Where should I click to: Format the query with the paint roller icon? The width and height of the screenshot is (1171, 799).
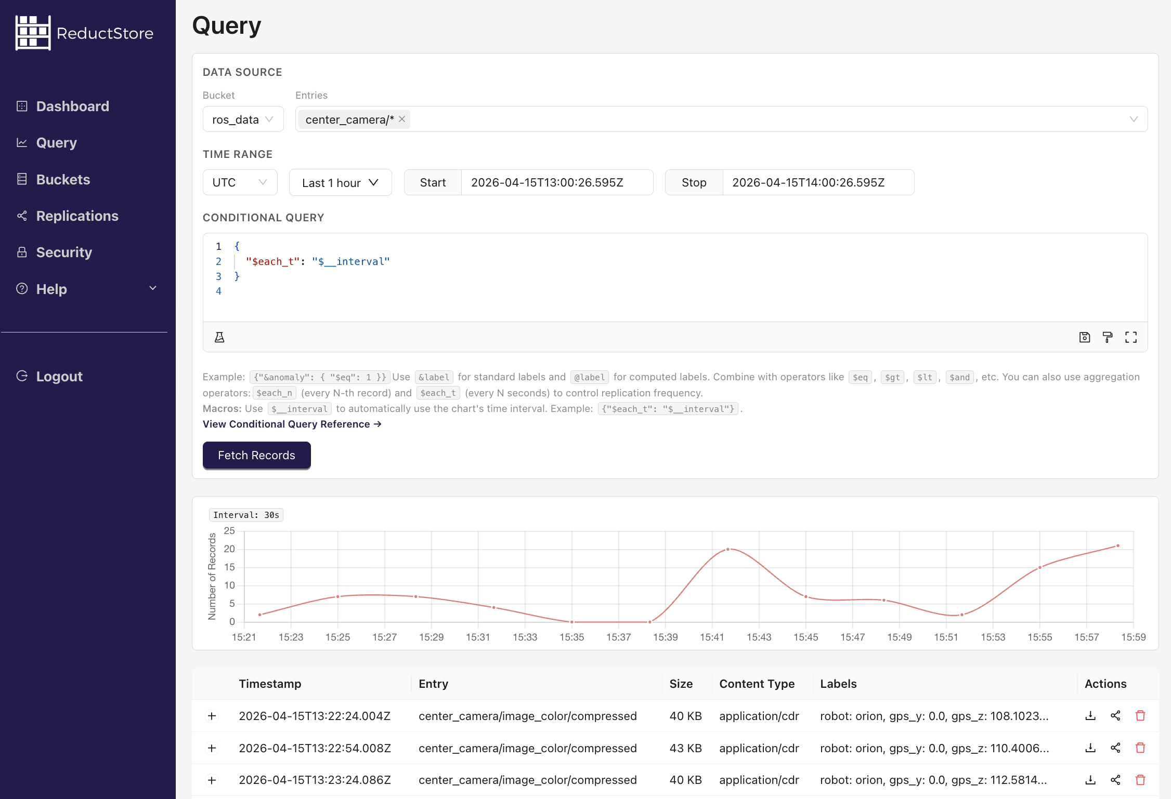pyautogui.click(x=1108, y=337)
